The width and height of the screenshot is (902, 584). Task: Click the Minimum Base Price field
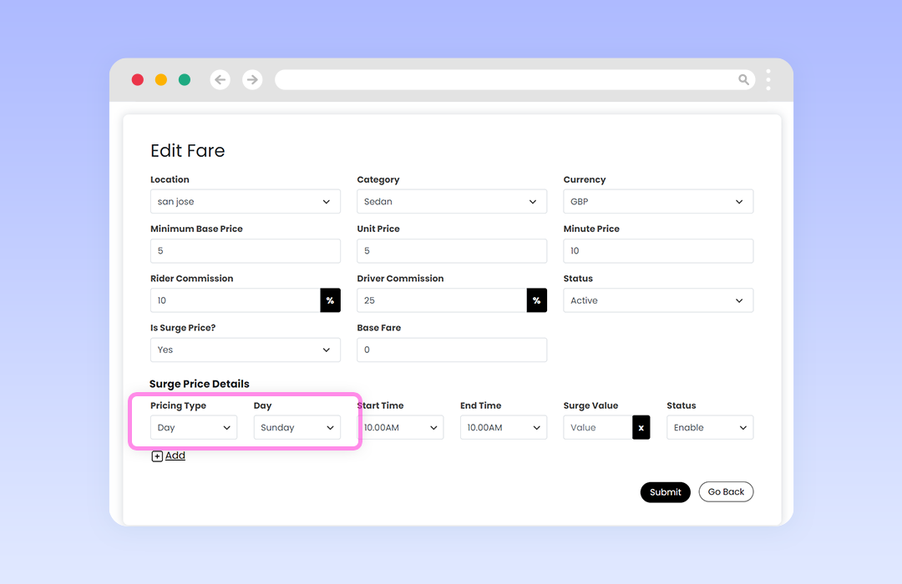pos(246,251)
